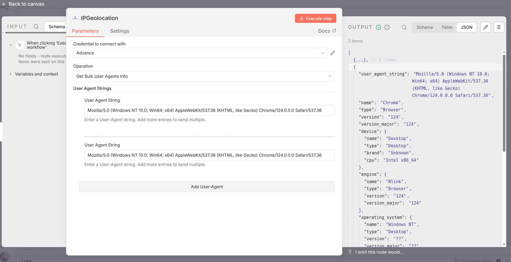Click the output edit pencil icon

pos(485,27)
